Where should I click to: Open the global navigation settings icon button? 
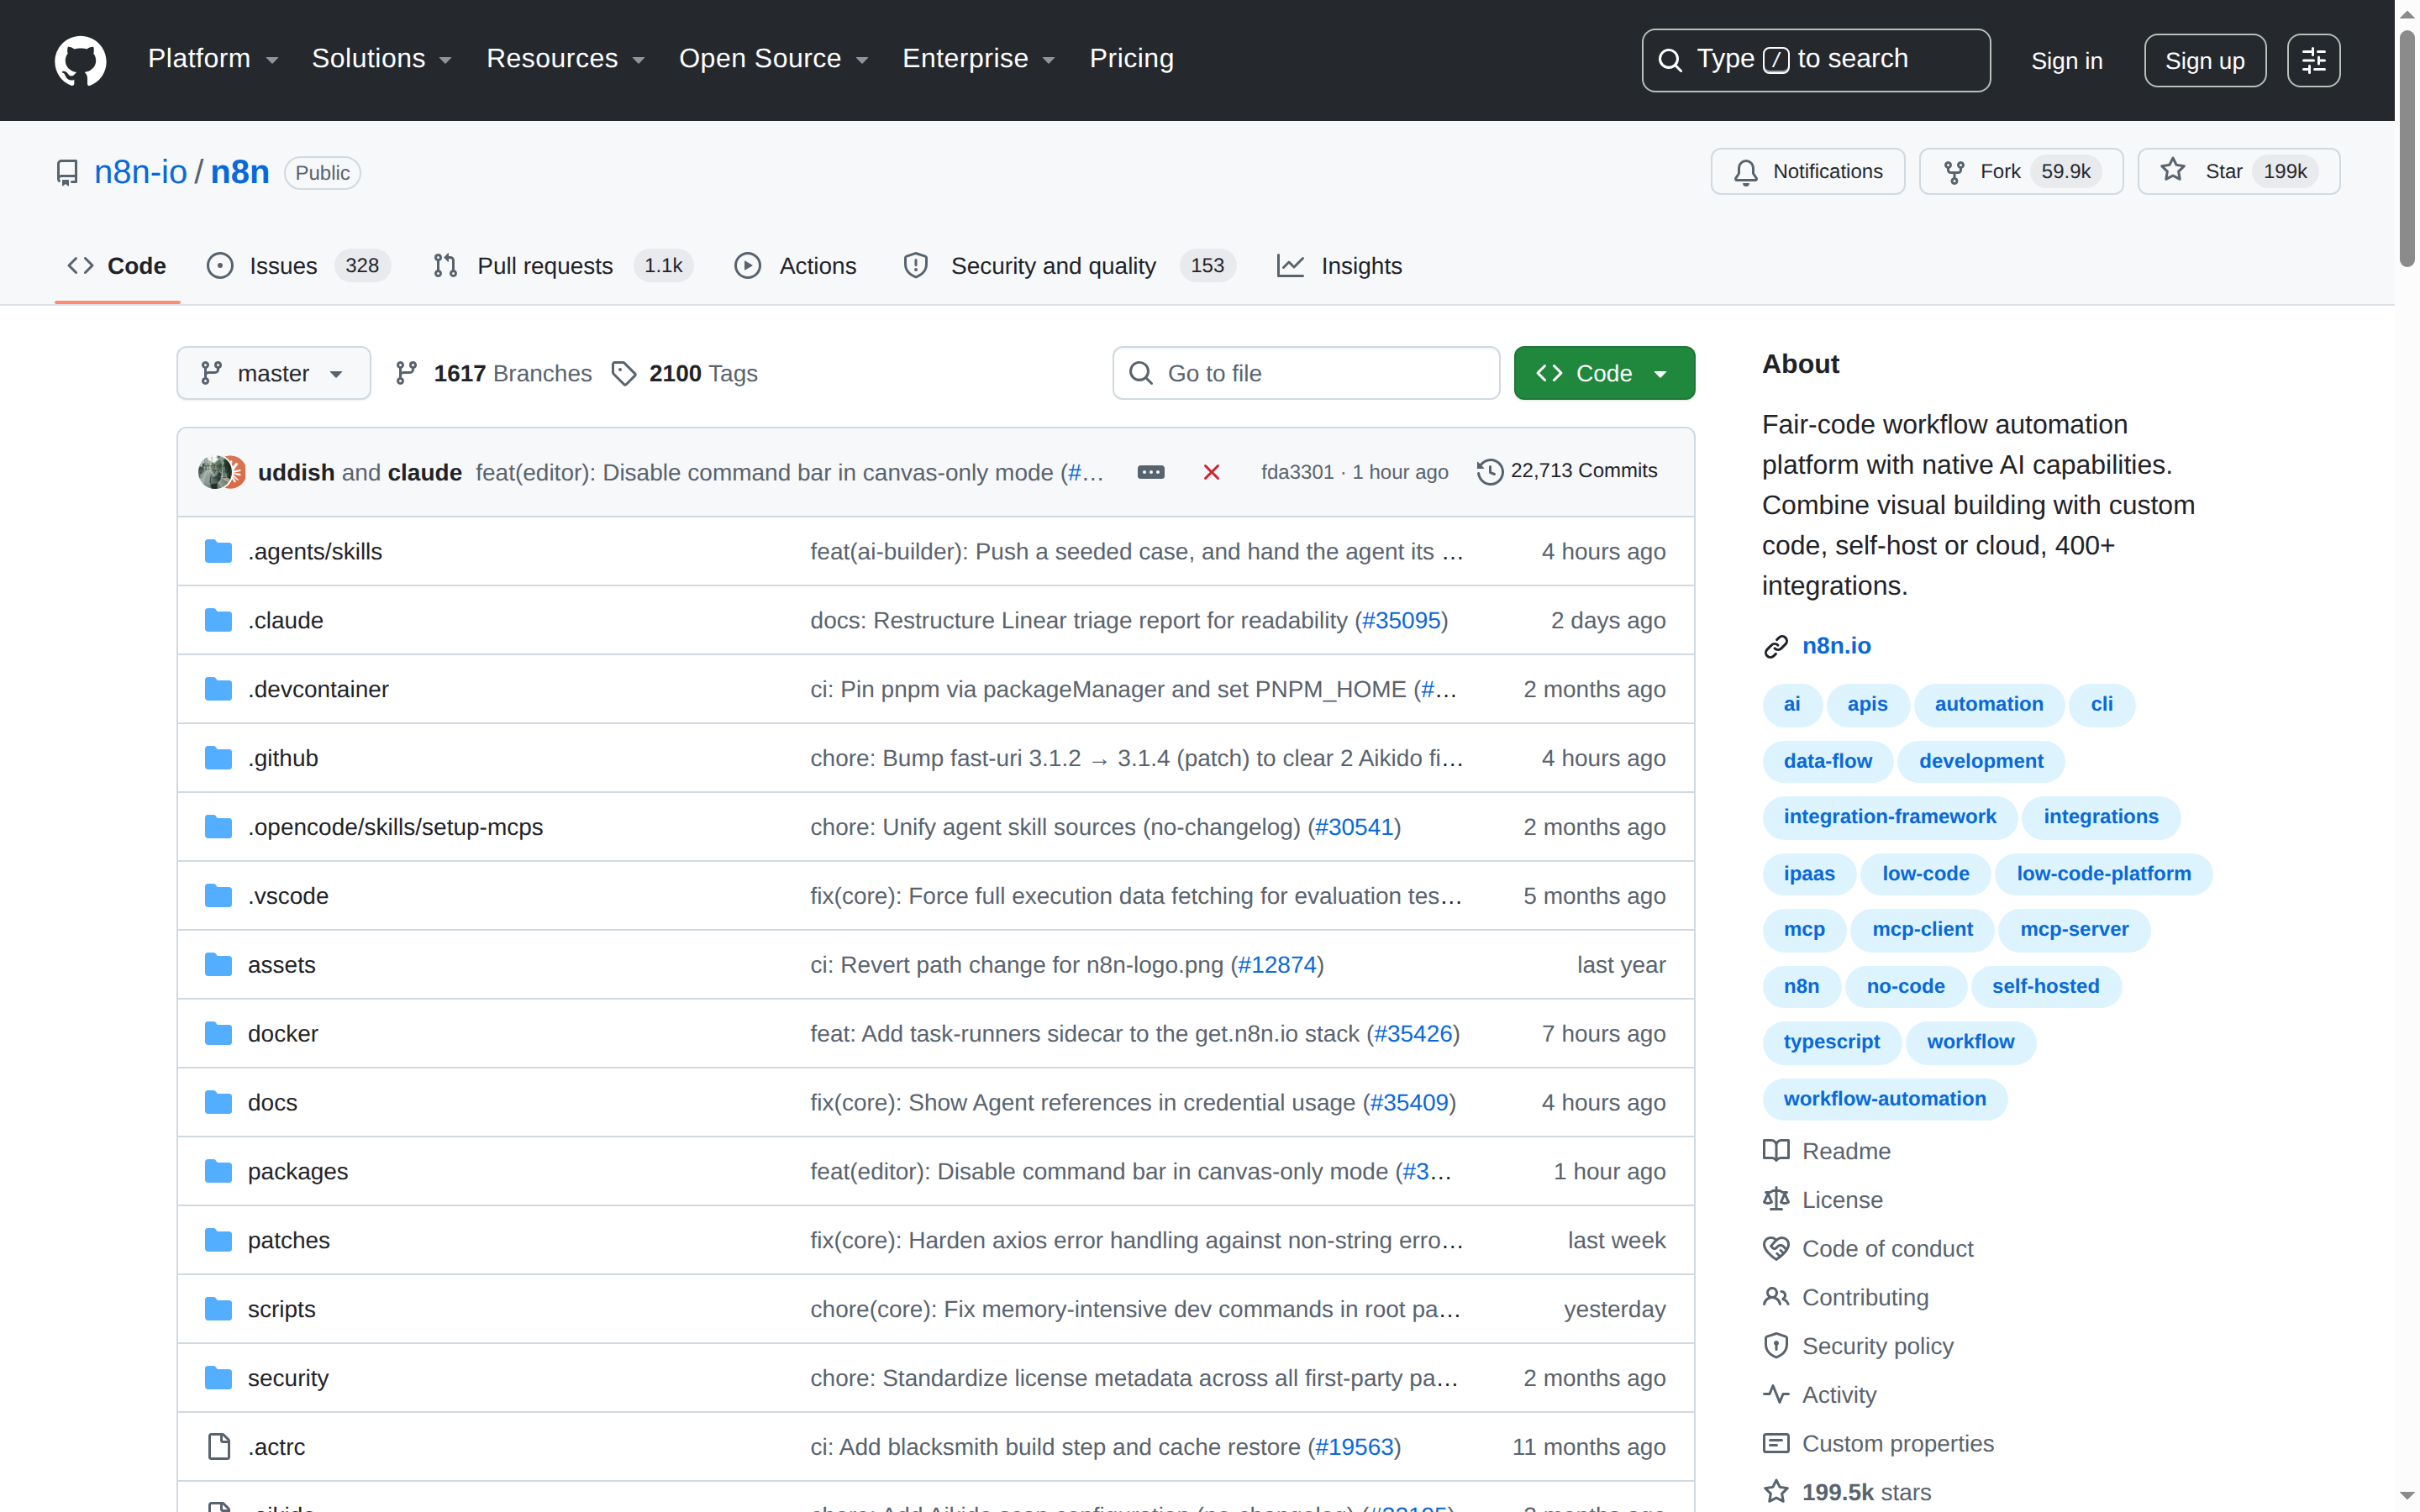(x=2313, y=60)
